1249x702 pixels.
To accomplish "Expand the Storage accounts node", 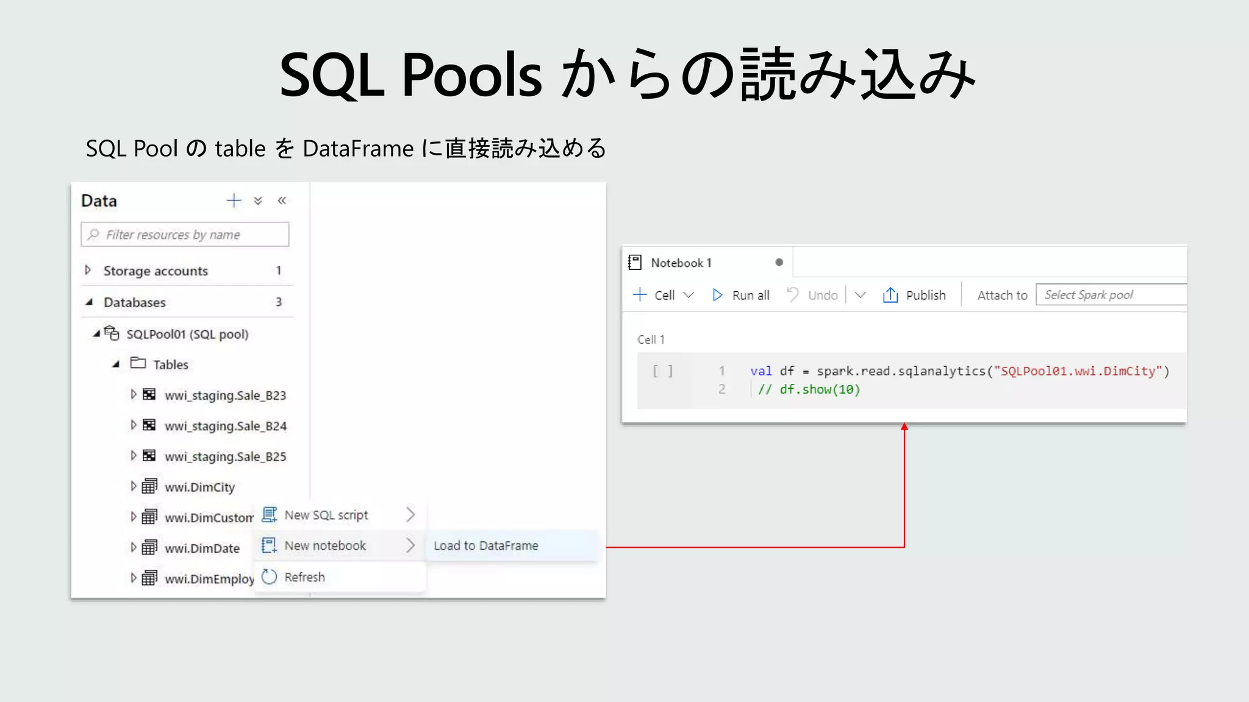I will (x=88, y=270).
